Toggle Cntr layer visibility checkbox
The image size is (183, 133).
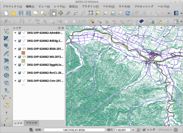(x=19, y=81)
